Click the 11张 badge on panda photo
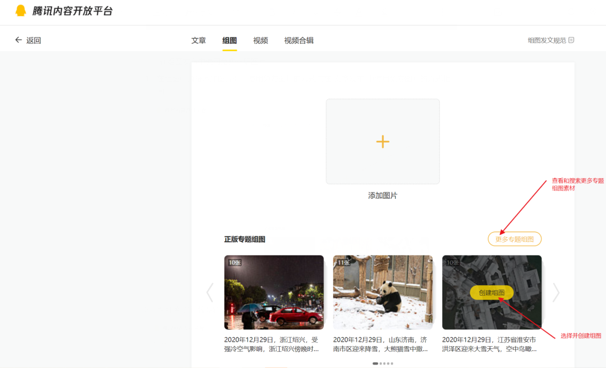 click(343, 263)
